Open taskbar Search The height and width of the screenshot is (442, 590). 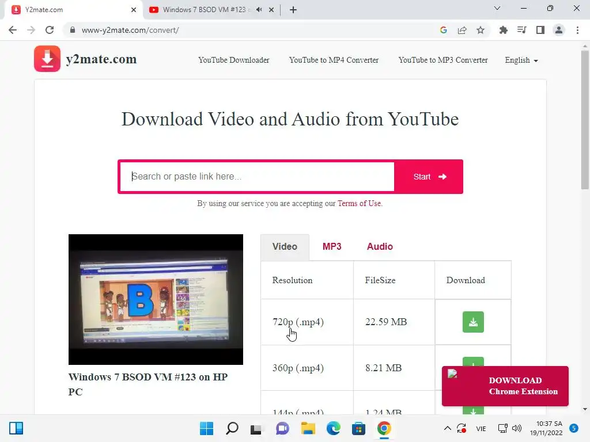(232, 428)
